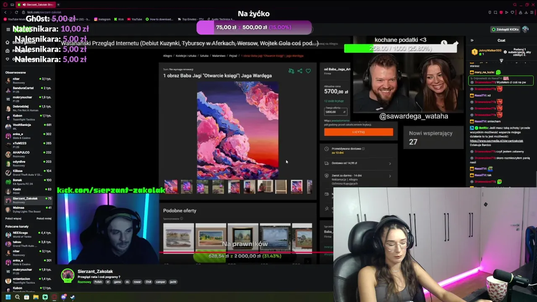Click the share icon on the auction listing
The width and height of the screenshot is (537, 302).
coord(300,71)
